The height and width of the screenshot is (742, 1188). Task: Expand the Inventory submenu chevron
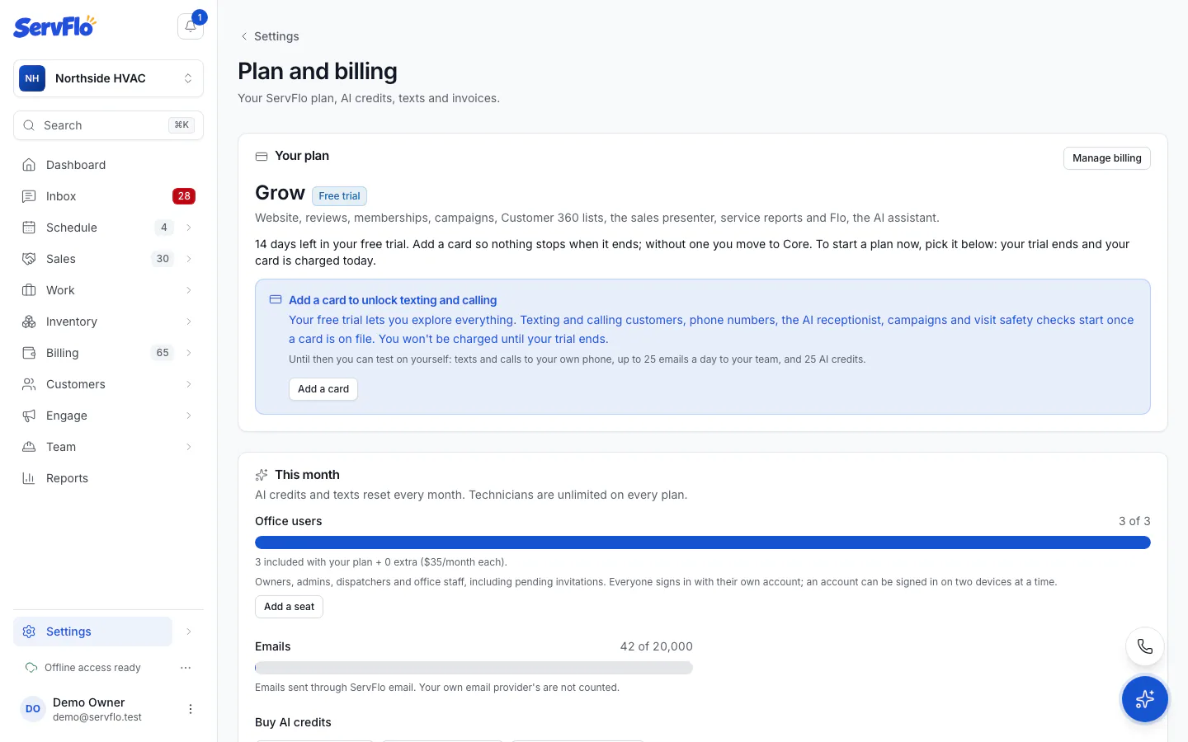click(x=189, y=322)
